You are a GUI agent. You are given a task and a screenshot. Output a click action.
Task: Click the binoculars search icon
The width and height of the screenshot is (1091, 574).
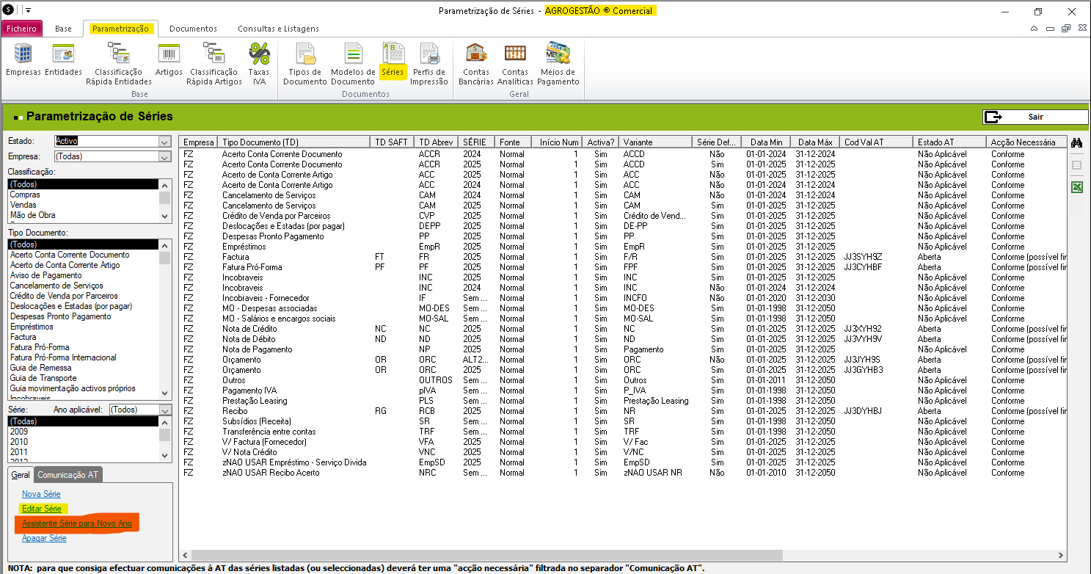(x=1076, y=142)
